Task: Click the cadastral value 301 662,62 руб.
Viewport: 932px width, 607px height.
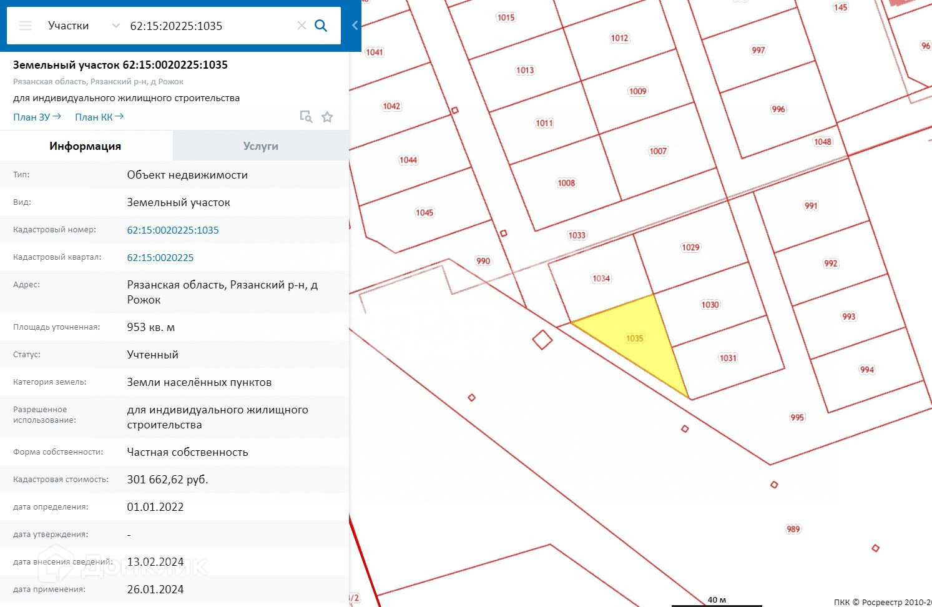Action: tap(168, 480)
